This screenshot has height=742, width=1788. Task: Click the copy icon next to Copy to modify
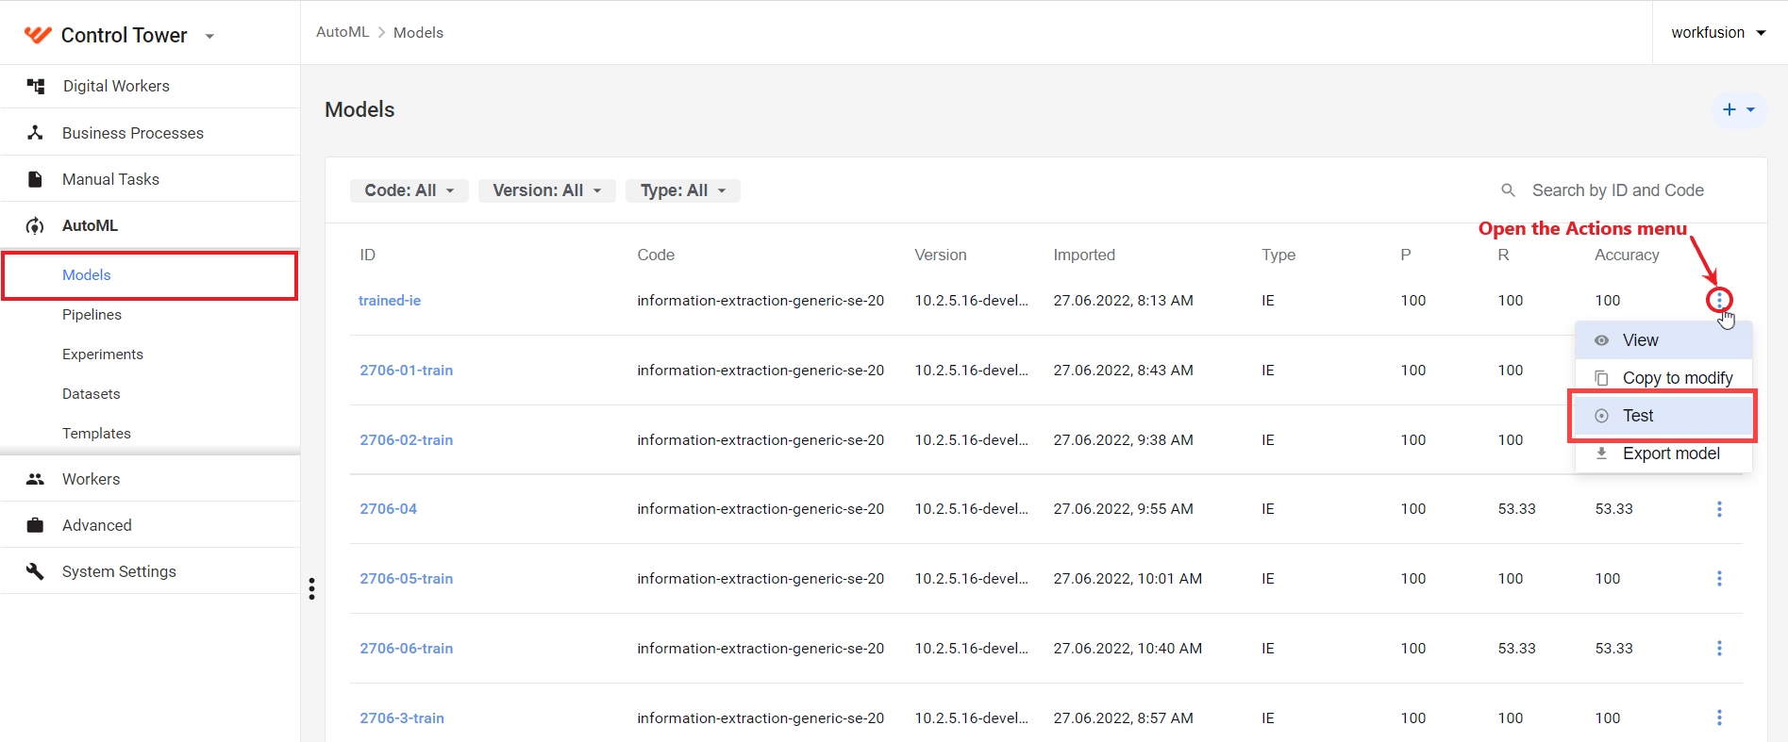[1601, 378]
